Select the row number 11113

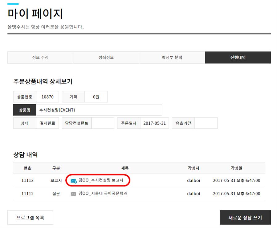pyautogui.click(x=27, y=181)
